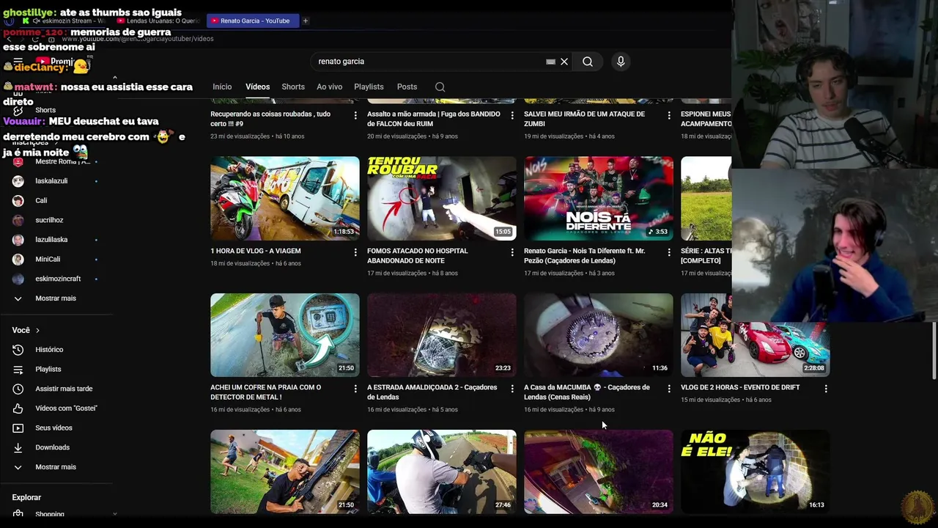938x528 pixels.
Task: Open options for A ESTRADA AMALDIÇOADA 2
Action: coord(512,389)
